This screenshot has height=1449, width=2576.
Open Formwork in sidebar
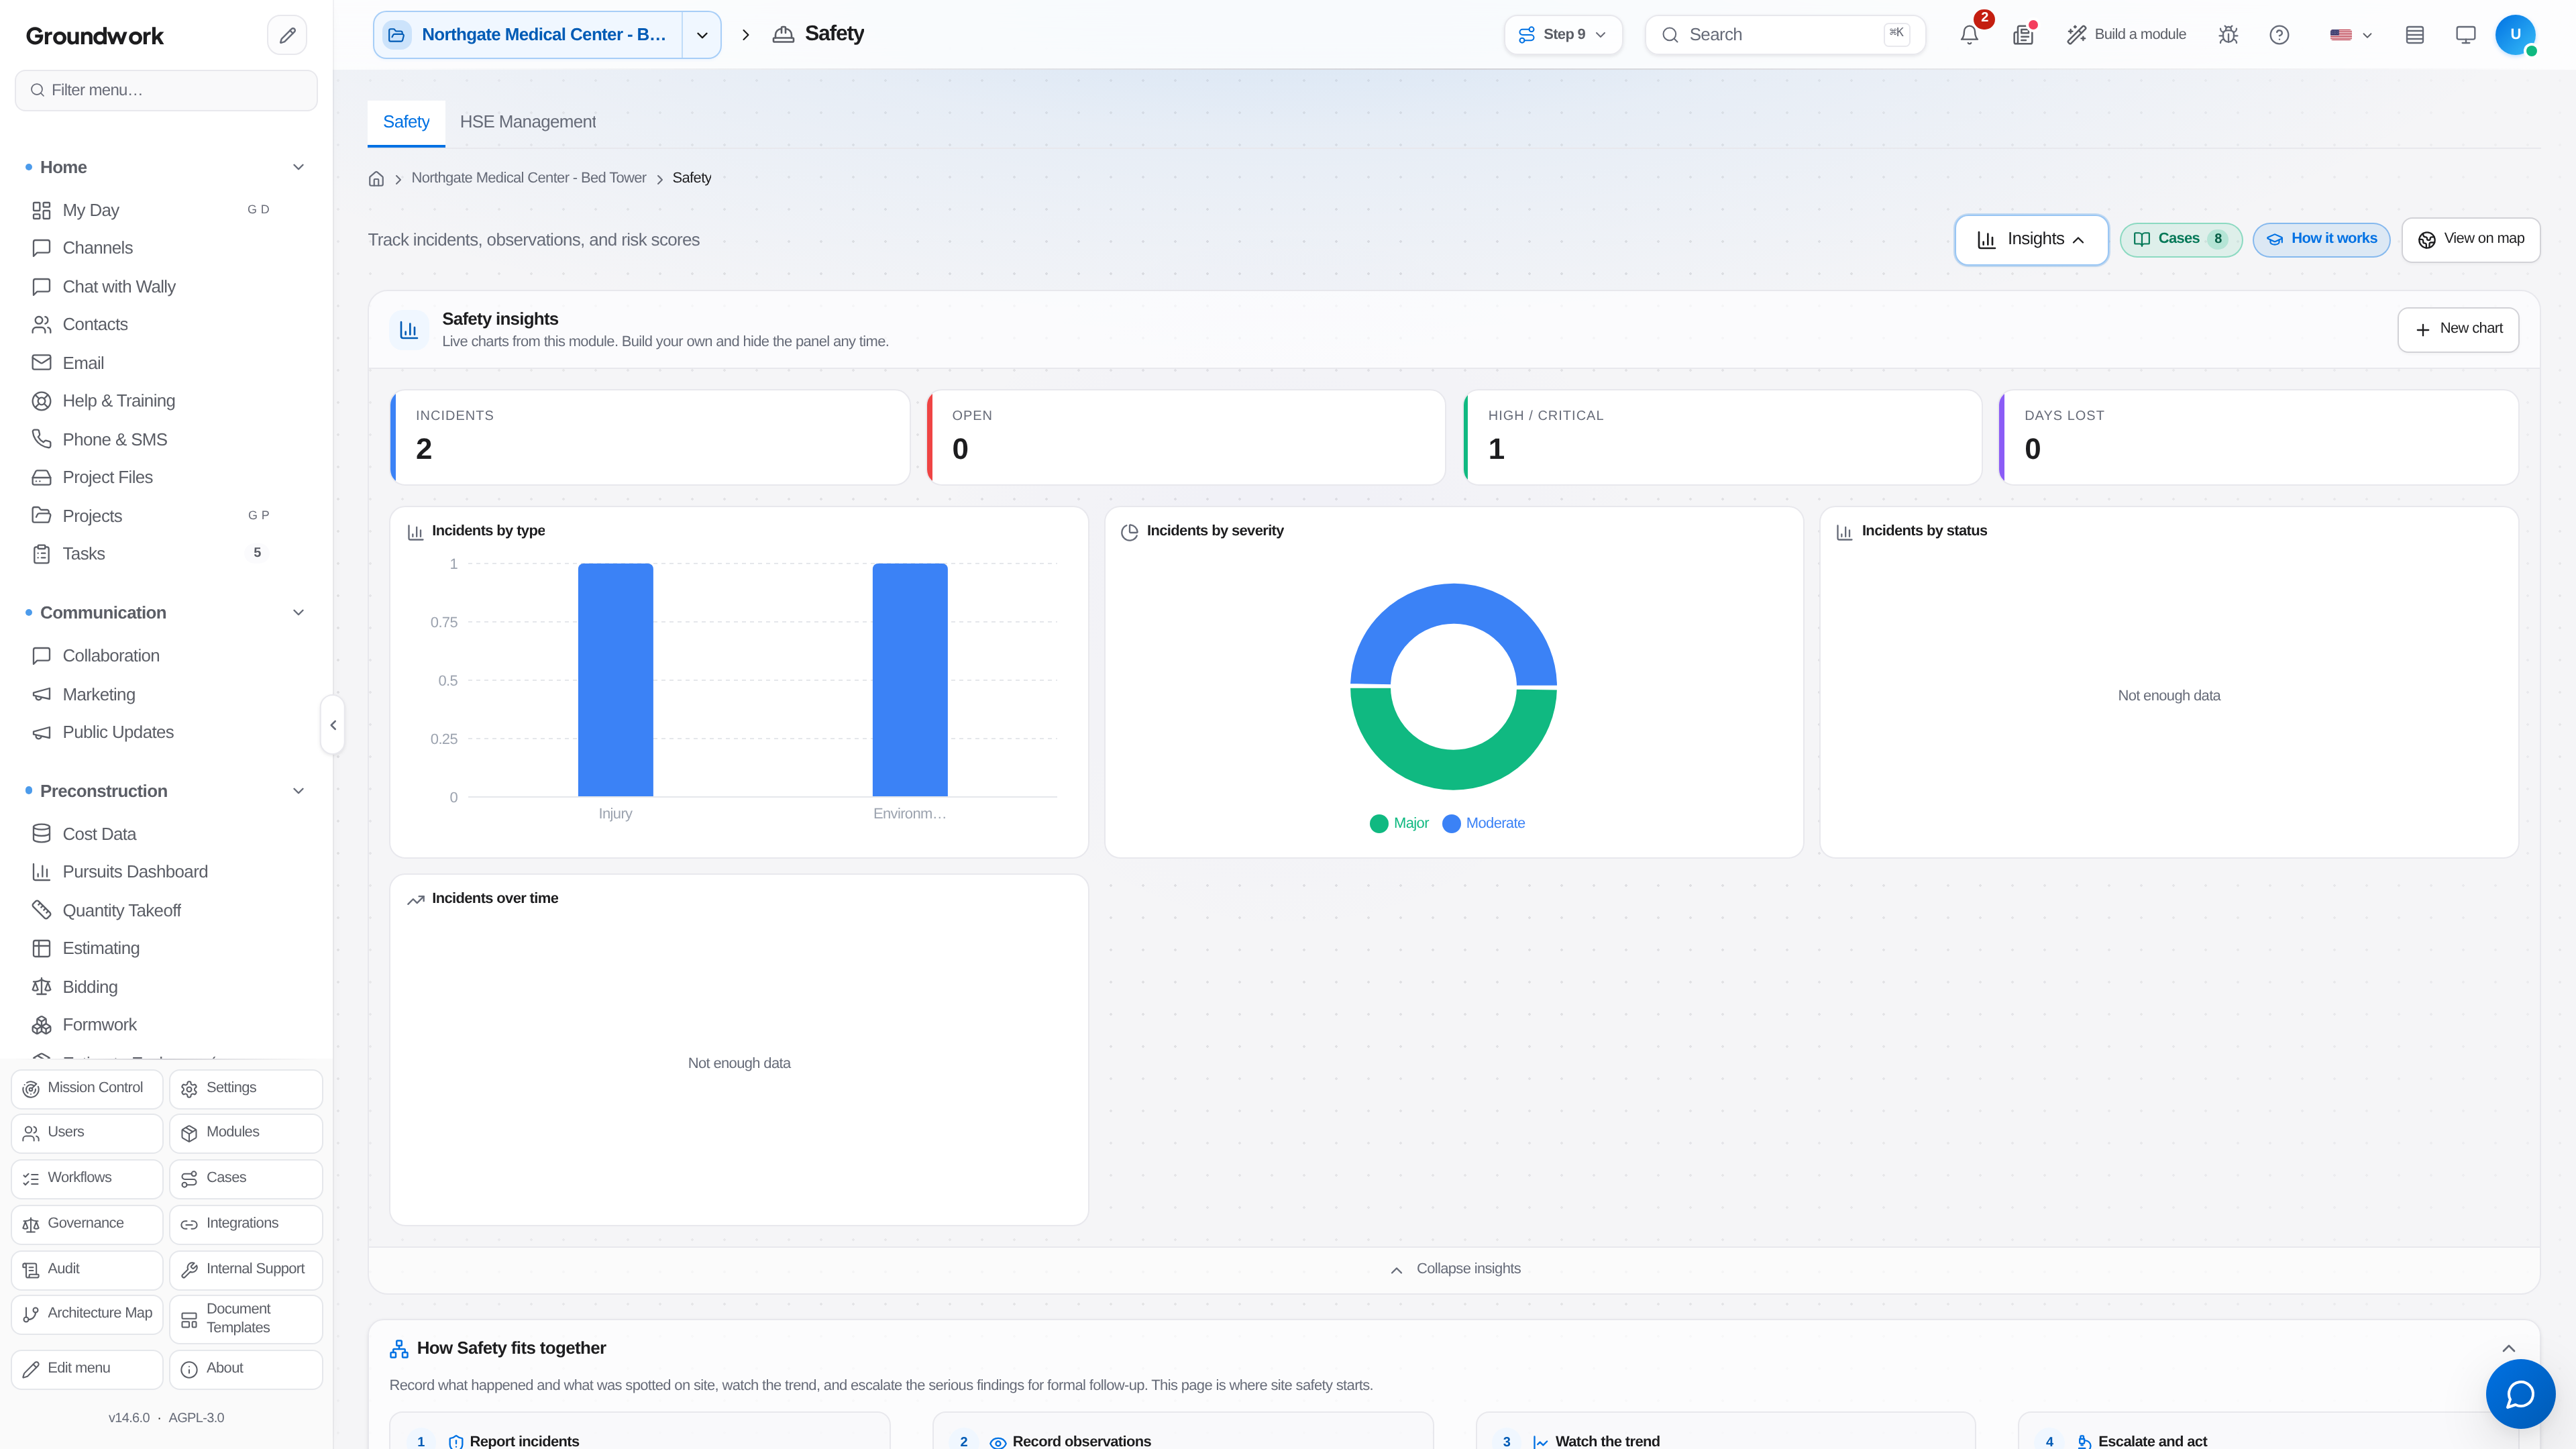150,1025
